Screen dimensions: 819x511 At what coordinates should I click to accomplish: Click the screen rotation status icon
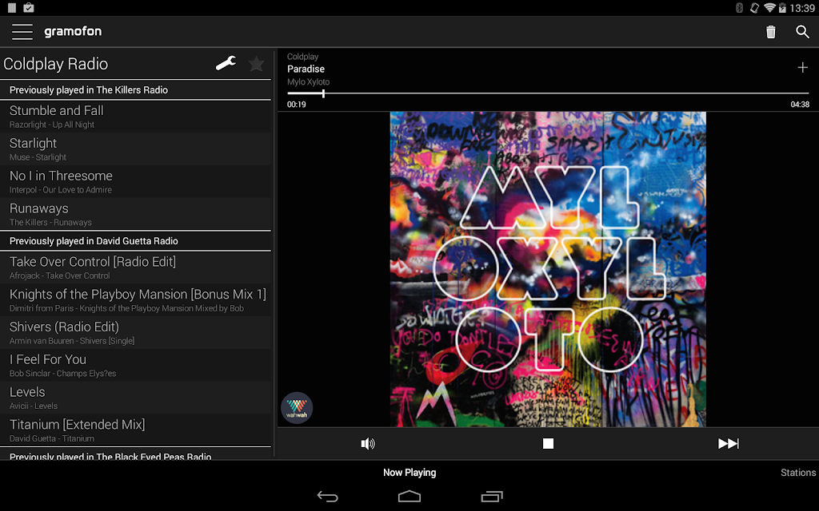point(754,8)
